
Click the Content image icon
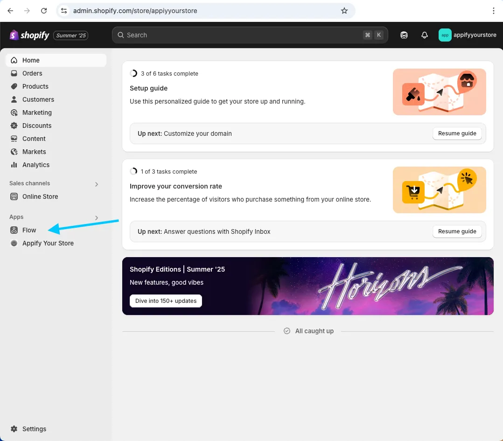coord(14,139)
